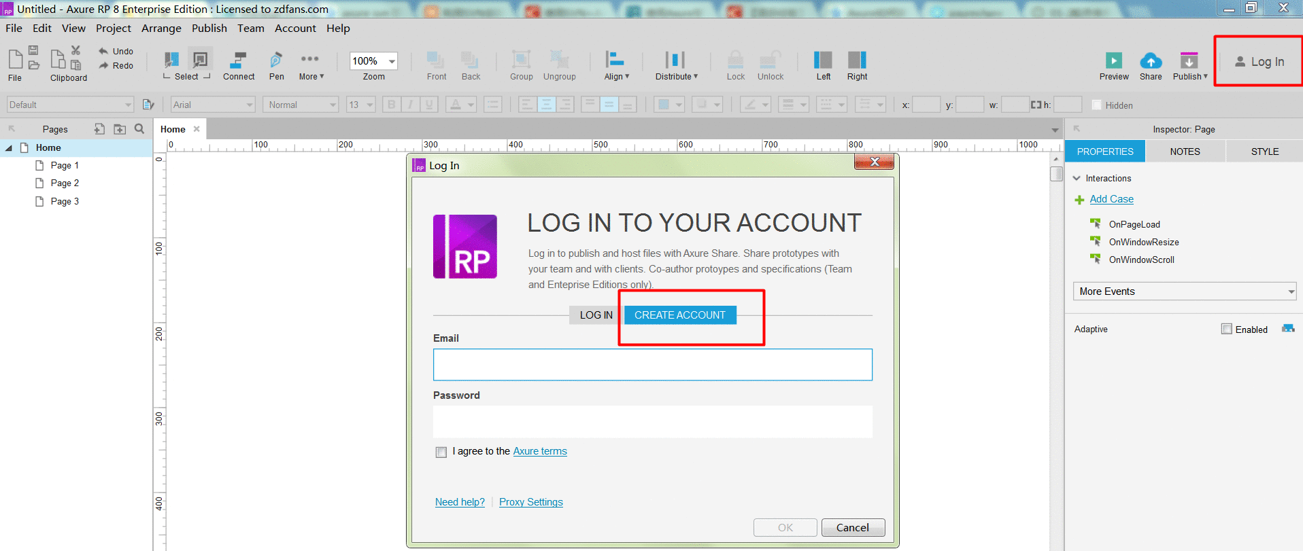The width and height of the screenshot is (1303, 551).
Task: Select the OnPageLoad event
Action: point(1134,225)
